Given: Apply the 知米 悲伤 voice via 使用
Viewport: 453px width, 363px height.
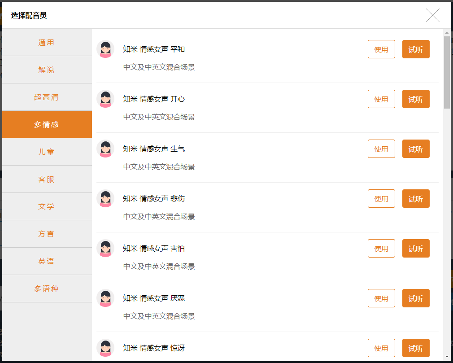Looking at the screenshot, I should [x=381, y=199].
